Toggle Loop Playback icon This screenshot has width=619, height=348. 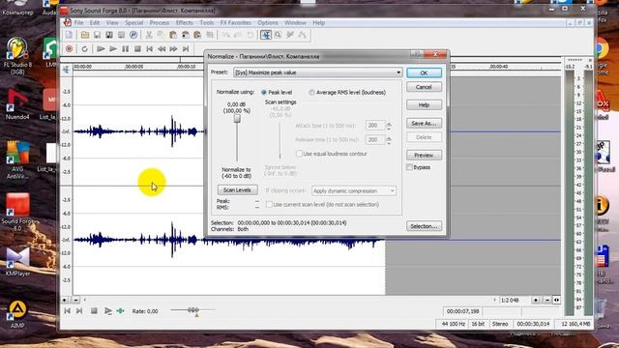(84, 49)
